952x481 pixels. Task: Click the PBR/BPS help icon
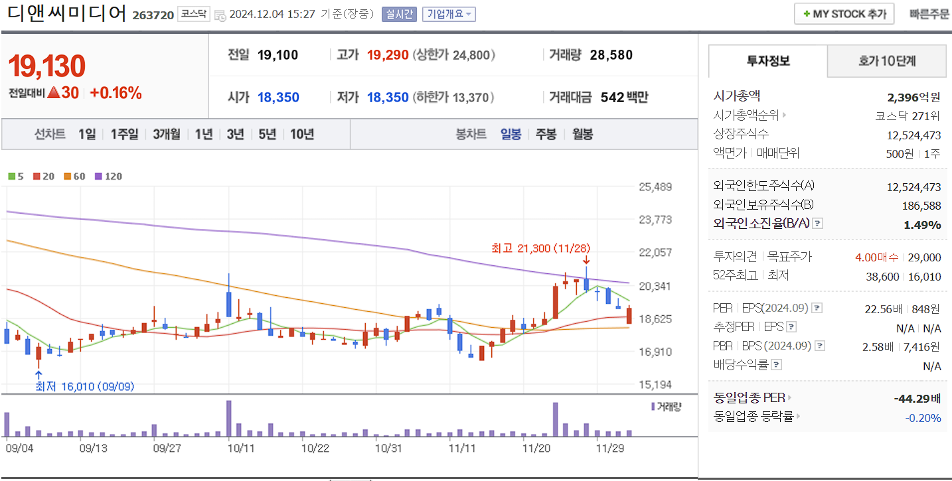point(820,346)
